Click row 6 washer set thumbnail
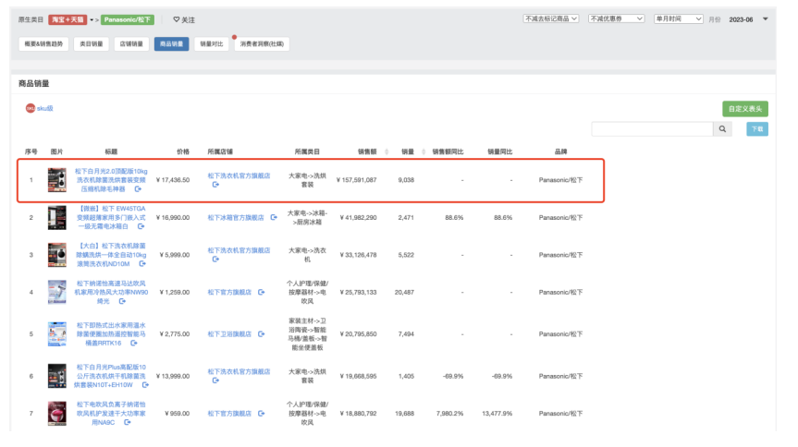798x447 pixels. [x=57, y=376]
